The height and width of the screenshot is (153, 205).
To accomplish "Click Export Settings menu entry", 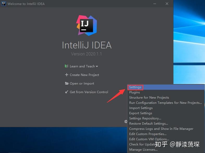I will pyautogui.click(x=166, y=113).
